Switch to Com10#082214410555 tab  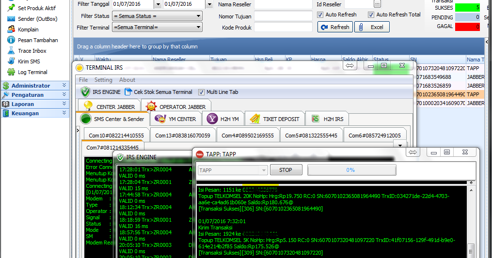pos(116,136)
